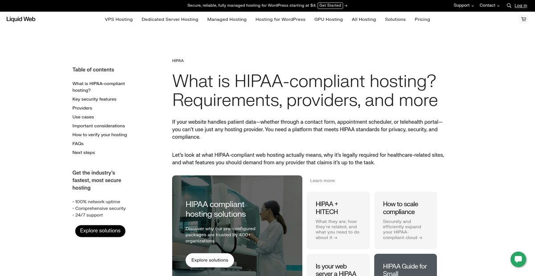Jump to 'What is HIPAA-compliant hosting?' section
The height and width of the screenshot is (276, 535).
[99, 87]
